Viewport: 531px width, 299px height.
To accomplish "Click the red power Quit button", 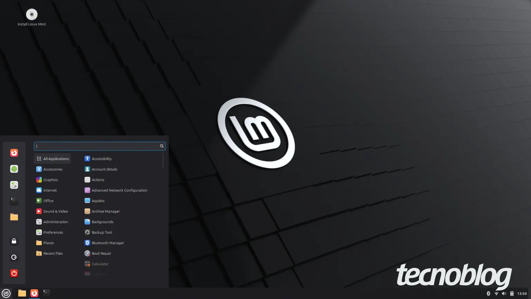I will click(x=14, y=273).
